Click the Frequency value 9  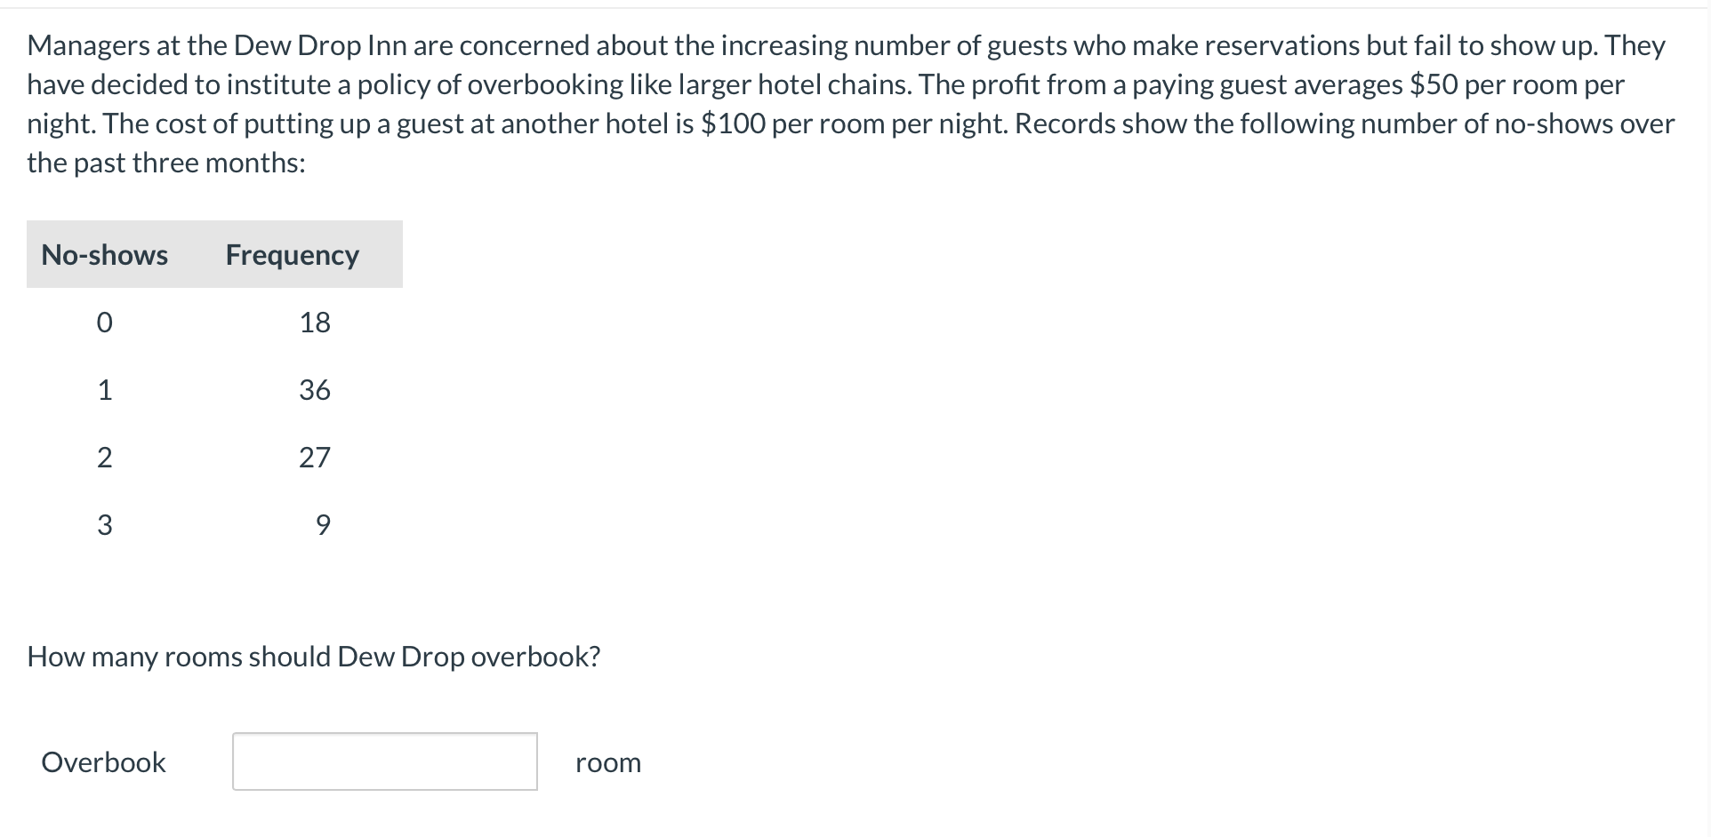(323, 525)
